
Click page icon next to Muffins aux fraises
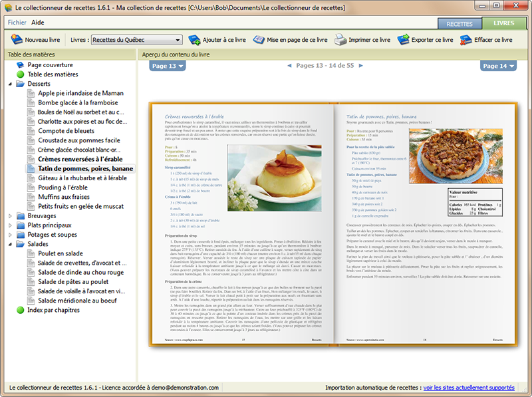(x=31, y=197)
